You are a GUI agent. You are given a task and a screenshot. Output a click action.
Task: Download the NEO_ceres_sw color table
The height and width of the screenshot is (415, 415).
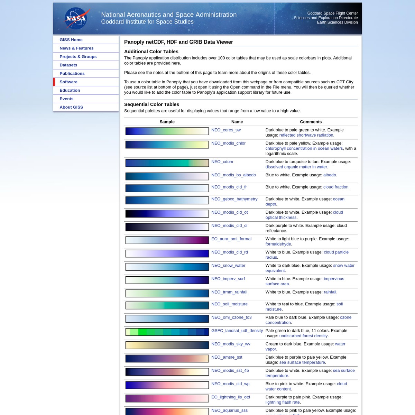pyautogui.click(x=226, y=130)
